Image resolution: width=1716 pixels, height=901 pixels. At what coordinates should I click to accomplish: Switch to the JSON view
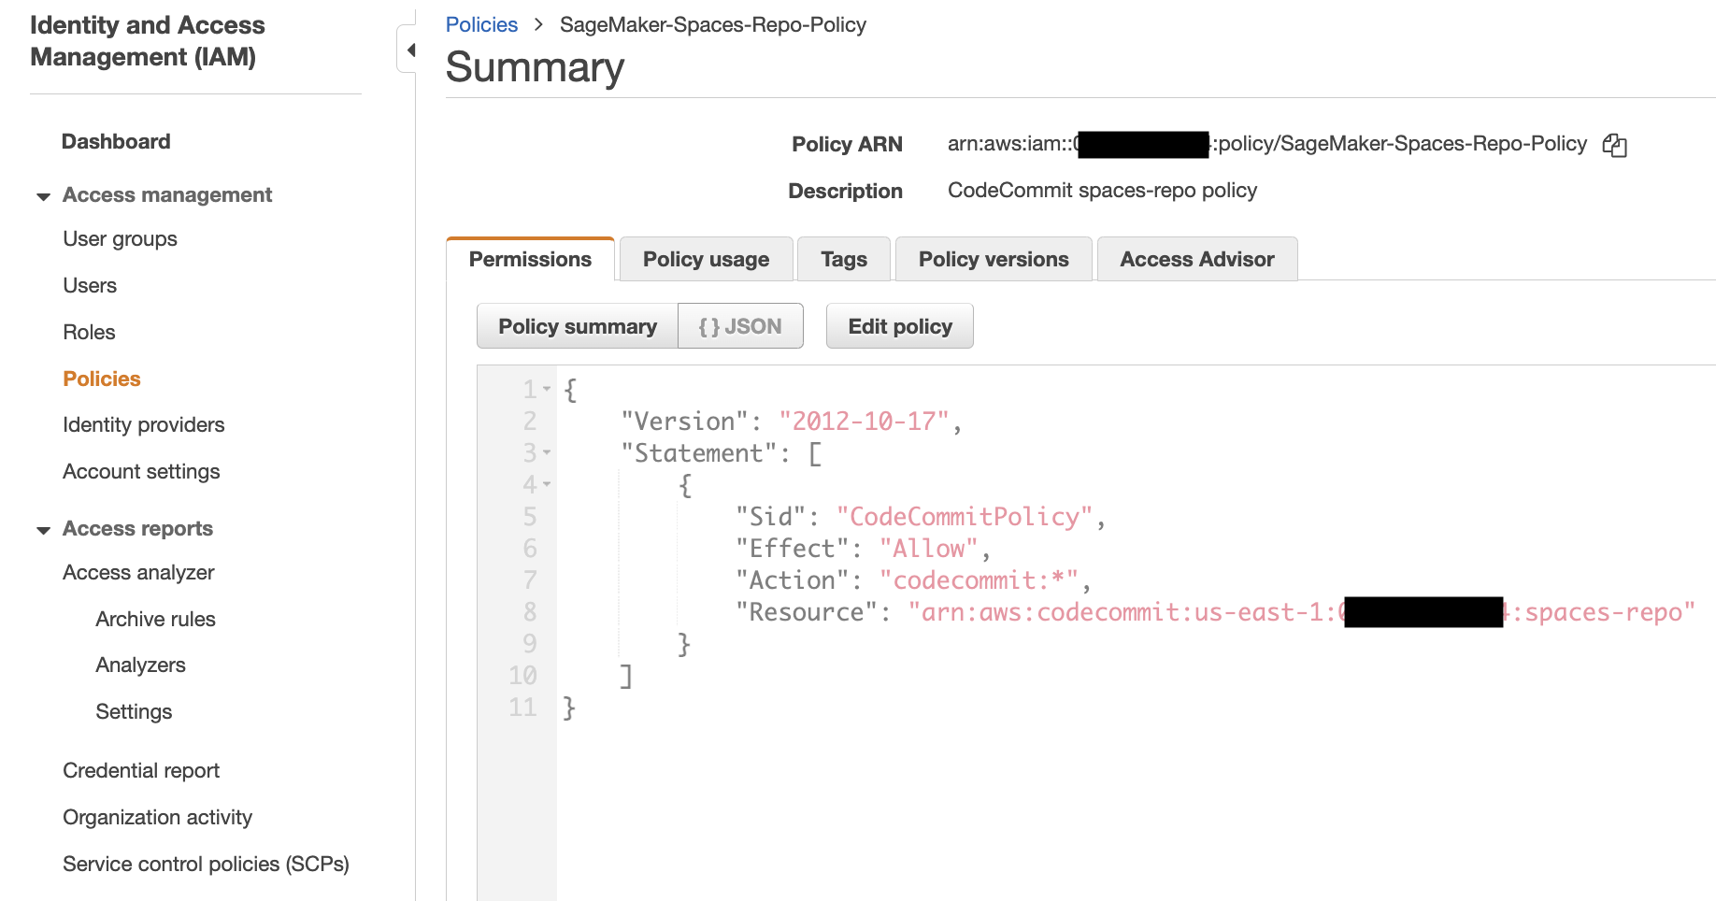click(739, 326)
